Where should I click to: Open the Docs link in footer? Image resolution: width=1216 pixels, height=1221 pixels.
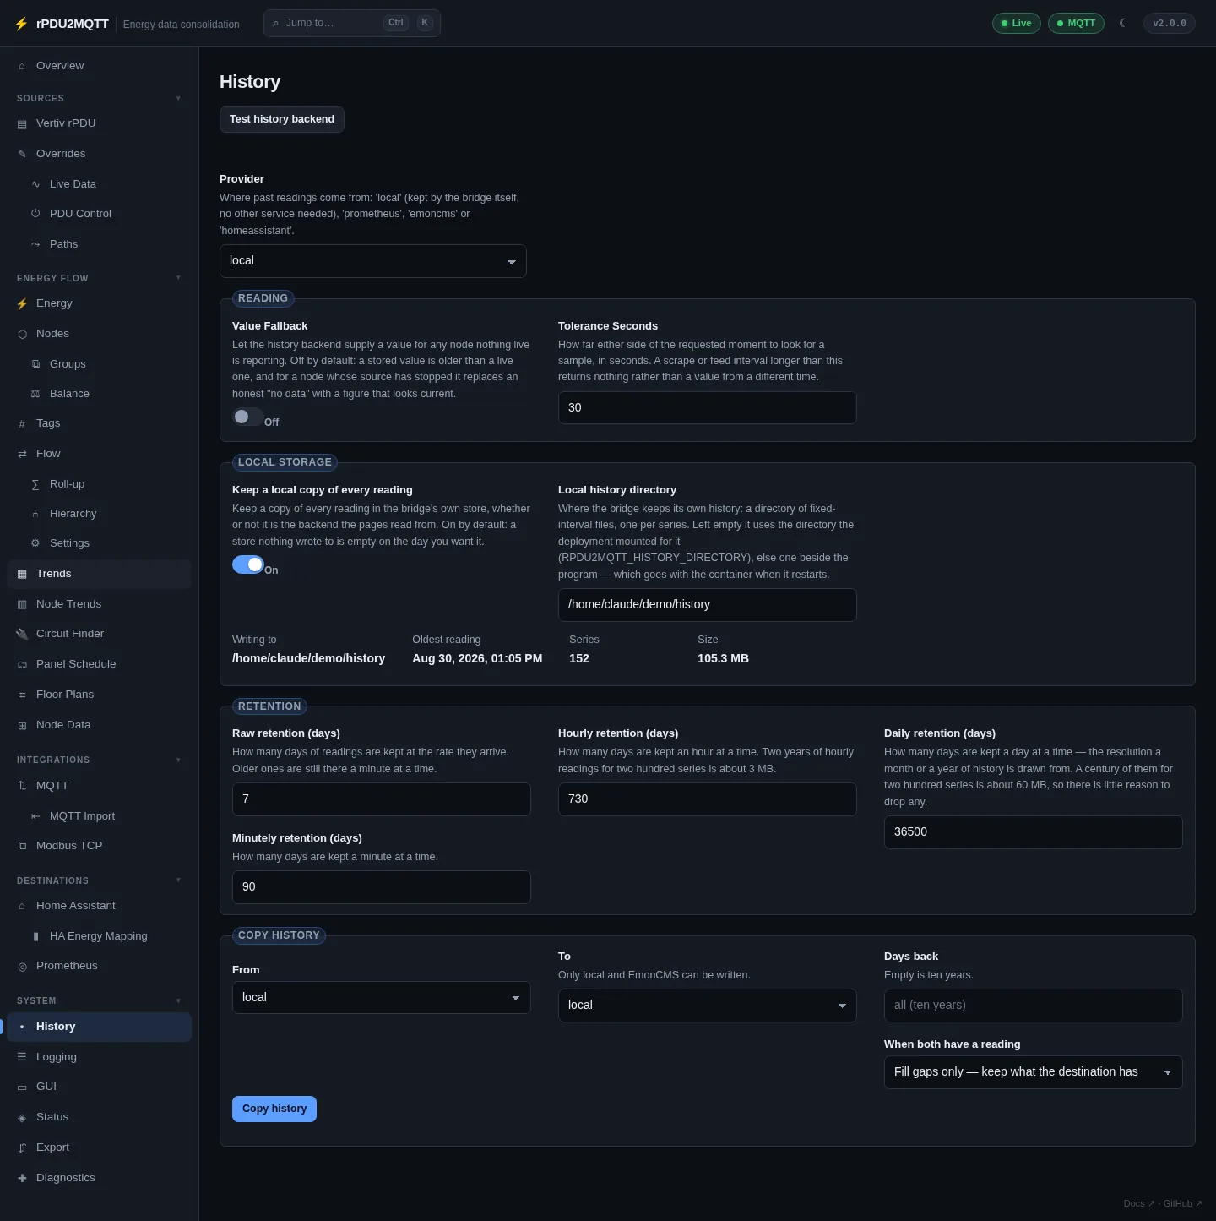click(x=1138, y=1203)
